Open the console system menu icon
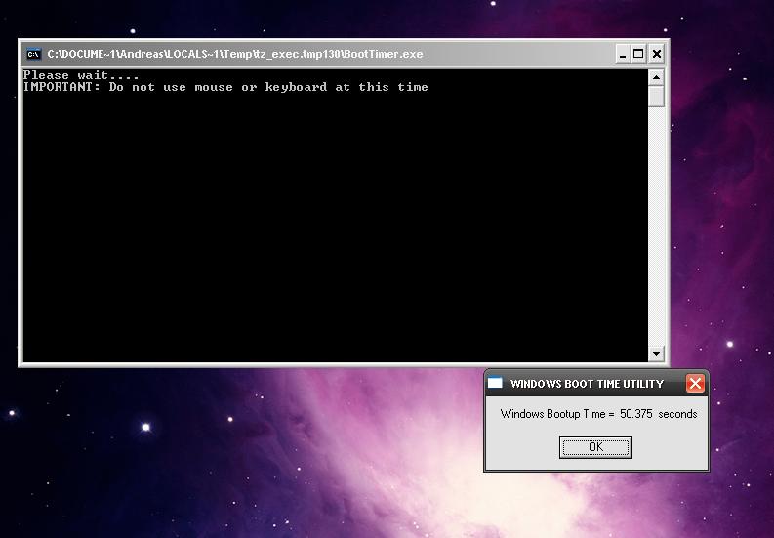This screenshot has height=538, width=774. (33, 54)
